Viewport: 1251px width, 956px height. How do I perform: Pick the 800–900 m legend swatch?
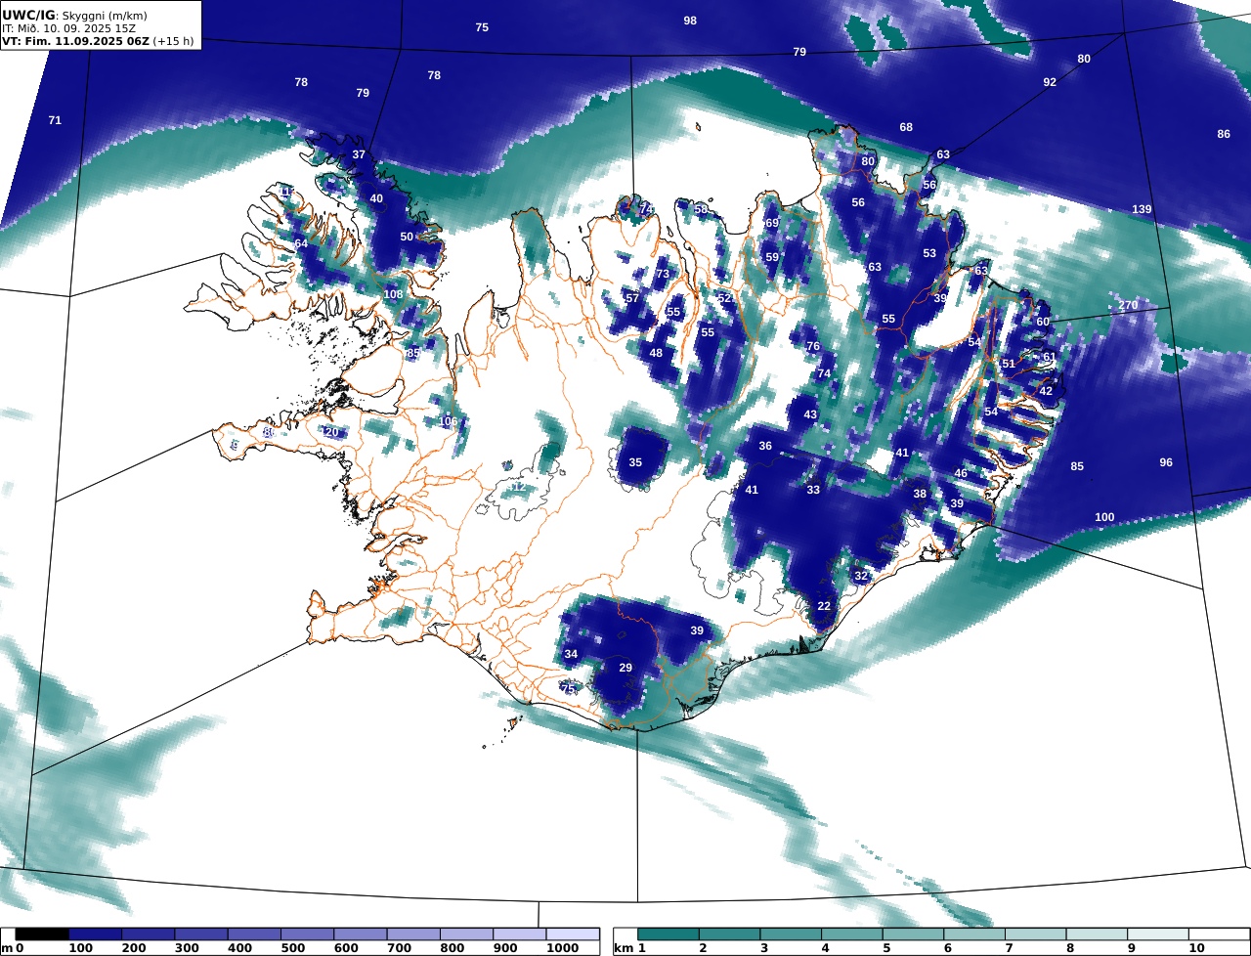(466, 934)
